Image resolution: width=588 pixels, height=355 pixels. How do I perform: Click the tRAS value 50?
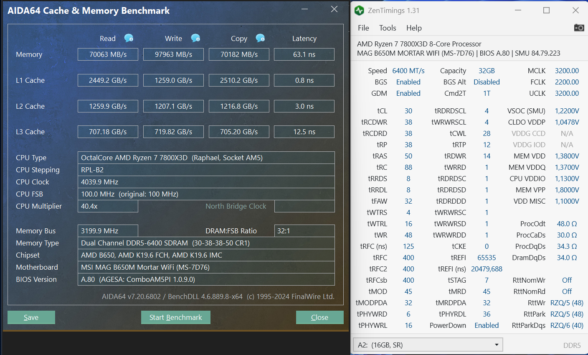pyautogui.click(x=408, y=156)
